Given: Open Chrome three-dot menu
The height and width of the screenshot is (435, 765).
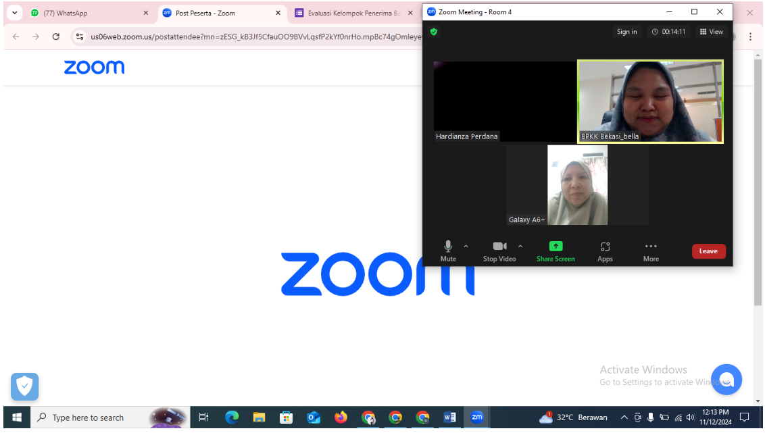Looking at the screenshot, I should pyautogui.click(x=750, y=36).
